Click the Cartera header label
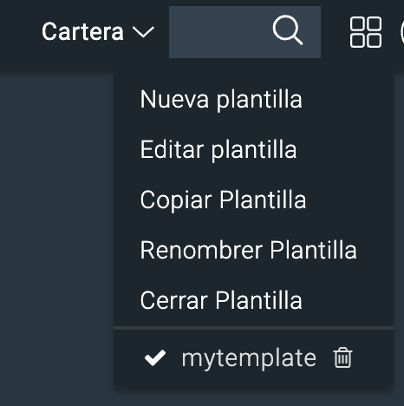Screen dimensions: 404x406 pos(82,31)
